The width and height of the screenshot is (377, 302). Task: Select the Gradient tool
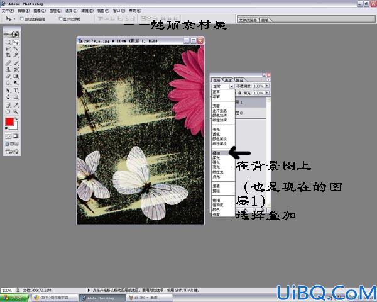[16, 76]
